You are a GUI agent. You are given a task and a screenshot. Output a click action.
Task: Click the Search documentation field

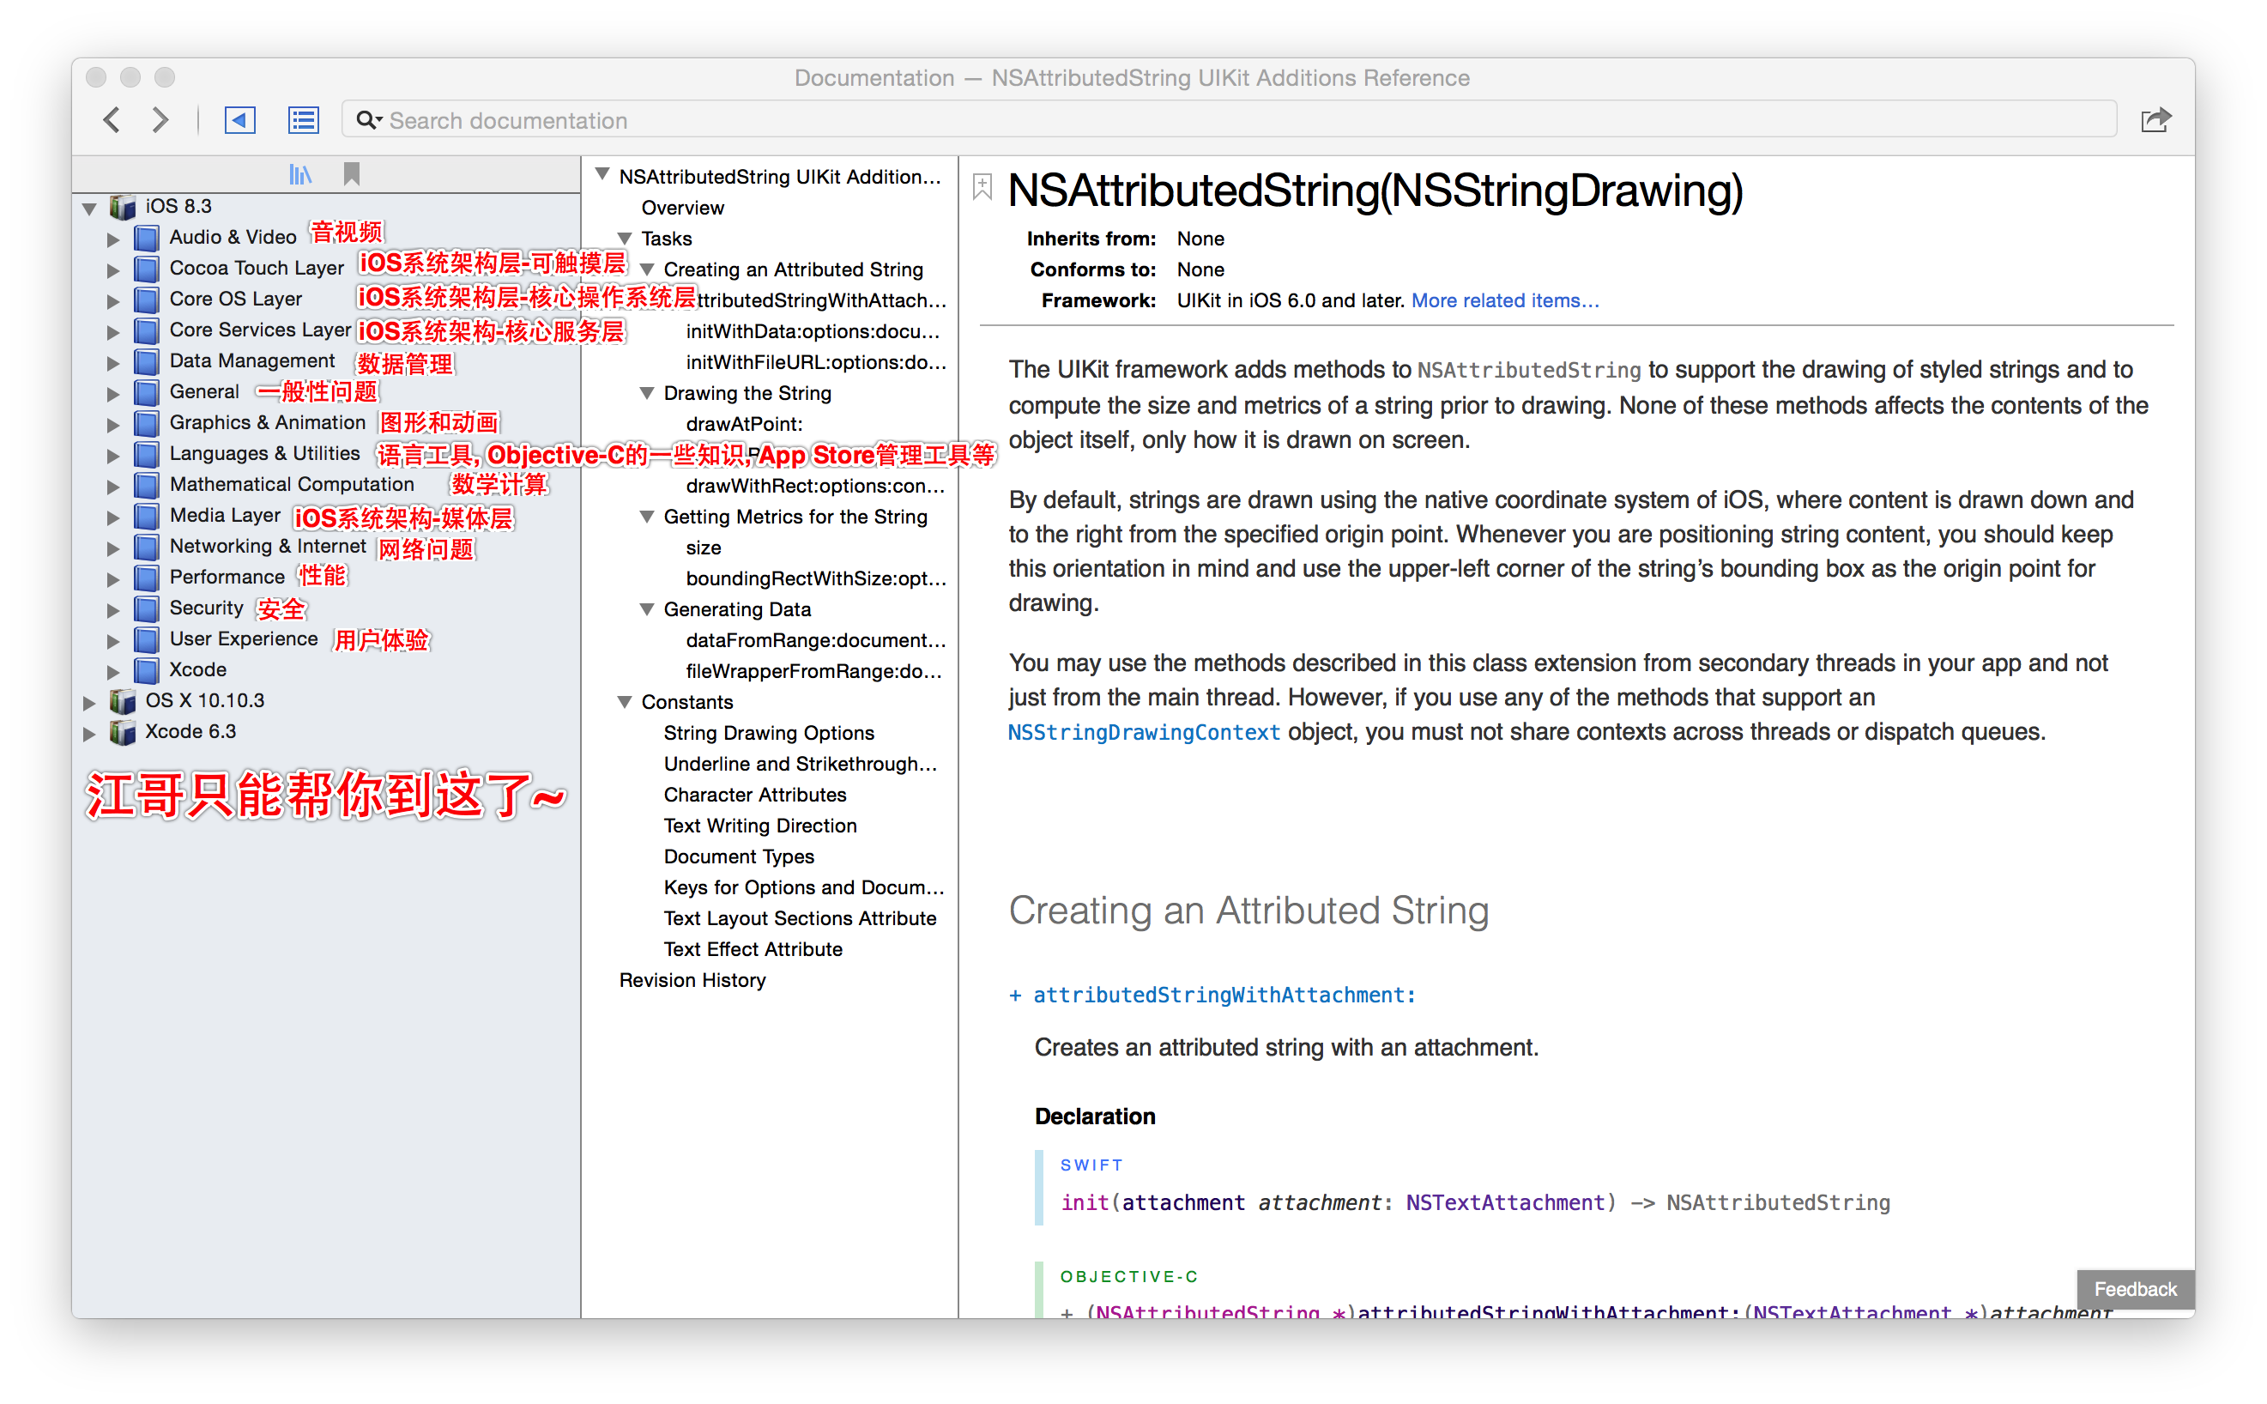(1229, 120)
